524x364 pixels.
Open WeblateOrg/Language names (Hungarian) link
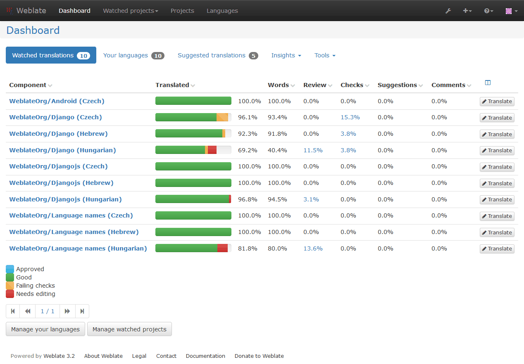[x=78, y=248]
